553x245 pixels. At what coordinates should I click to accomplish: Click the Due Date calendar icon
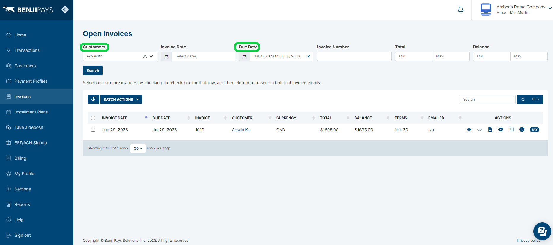(x=245, y=56)
